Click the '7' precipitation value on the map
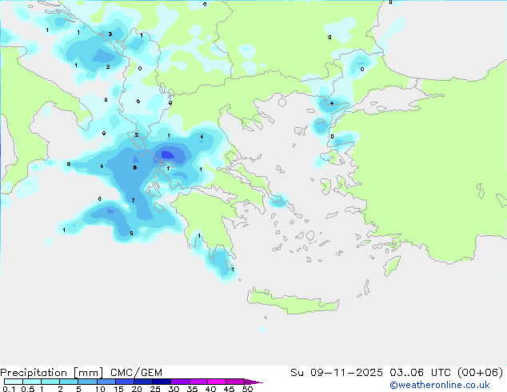This screenshot has height=392, width=507. 134,201
